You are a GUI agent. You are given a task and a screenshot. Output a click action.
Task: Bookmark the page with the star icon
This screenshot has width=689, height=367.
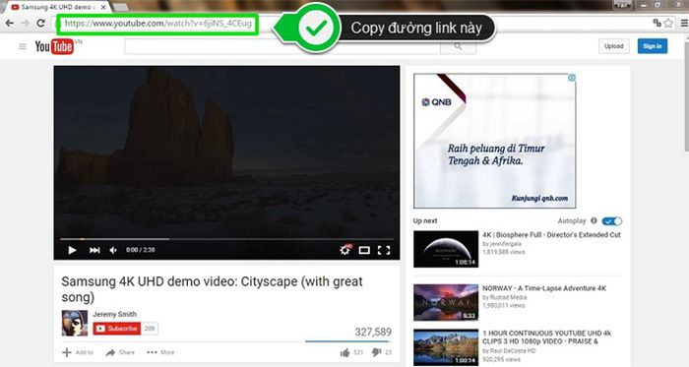[668, 24]
